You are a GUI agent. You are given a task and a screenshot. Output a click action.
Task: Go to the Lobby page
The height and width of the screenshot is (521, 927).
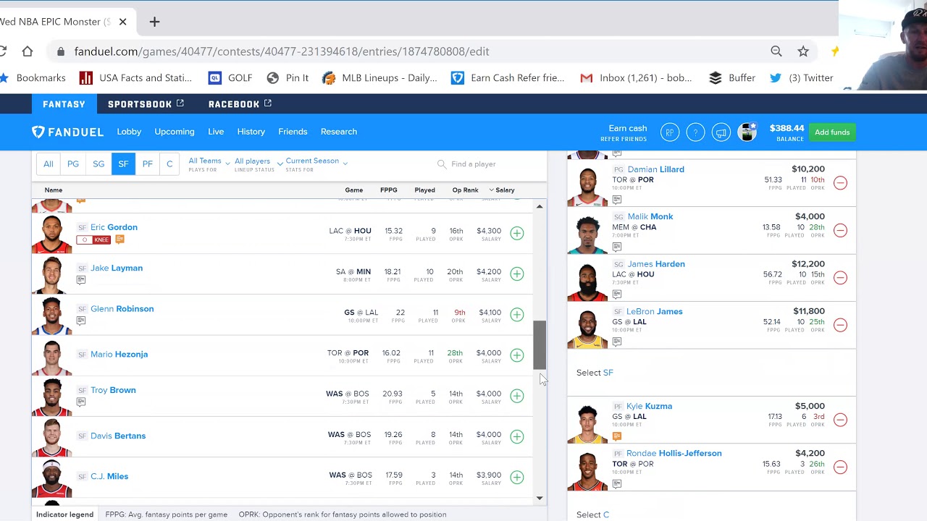pos(129,132)
